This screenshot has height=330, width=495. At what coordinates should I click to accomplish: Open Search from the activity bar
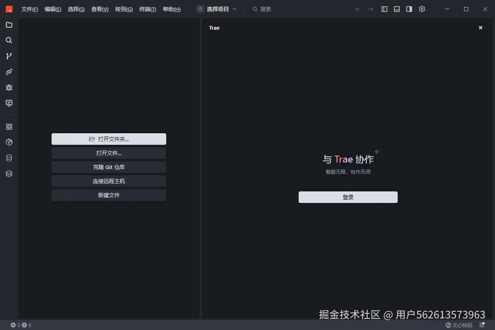click(x=9, y=40)
